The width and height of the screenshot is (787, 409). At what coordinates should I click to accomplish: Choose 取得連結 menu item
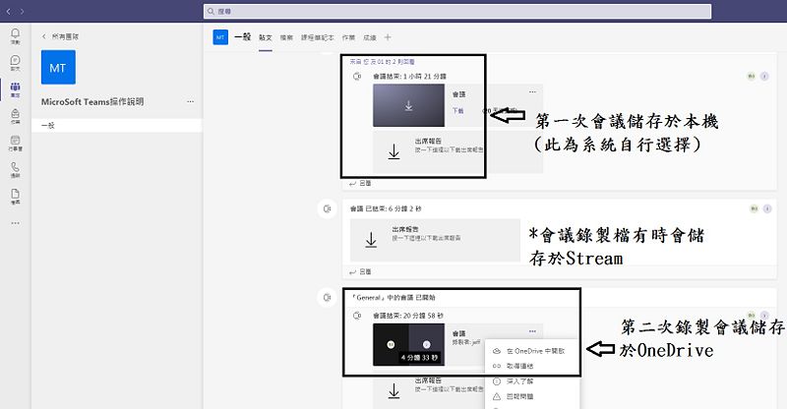pos(532,366)
